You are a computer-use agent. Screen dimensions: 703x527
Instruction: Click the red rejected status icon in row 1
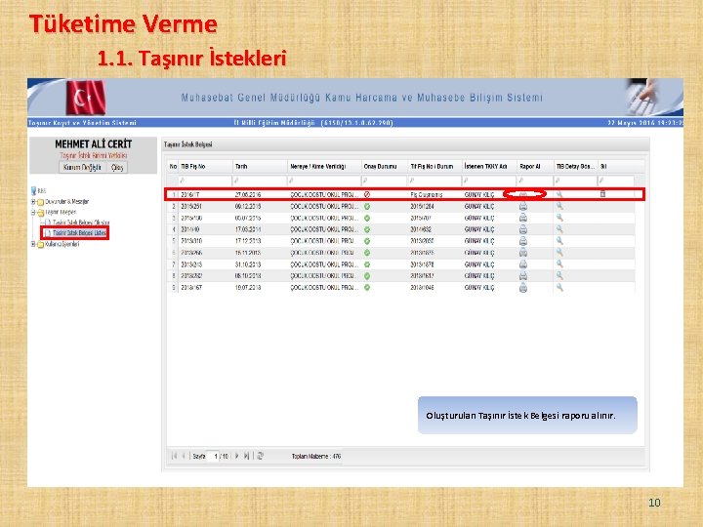coord(367,194)
